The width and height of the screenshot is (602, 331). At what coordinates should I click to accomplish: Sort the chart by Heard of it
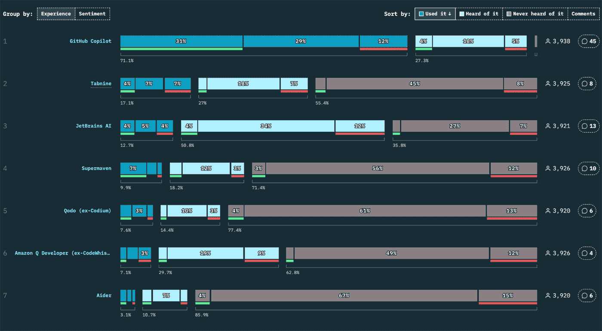coord(479,14)
